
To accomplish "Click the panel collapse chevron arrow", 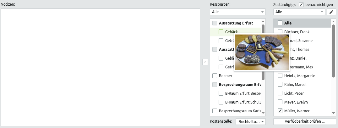I will tap(205, 62).
